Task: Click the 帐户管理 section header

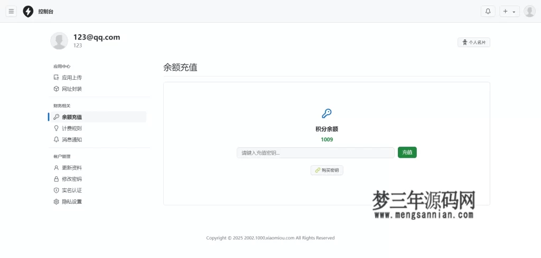Action: (62, 156)
